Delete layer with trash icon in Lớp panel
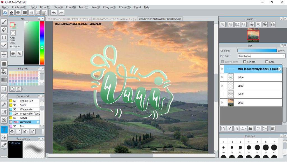The height and width of the screenshot is (162, 287). pos(273,128)
